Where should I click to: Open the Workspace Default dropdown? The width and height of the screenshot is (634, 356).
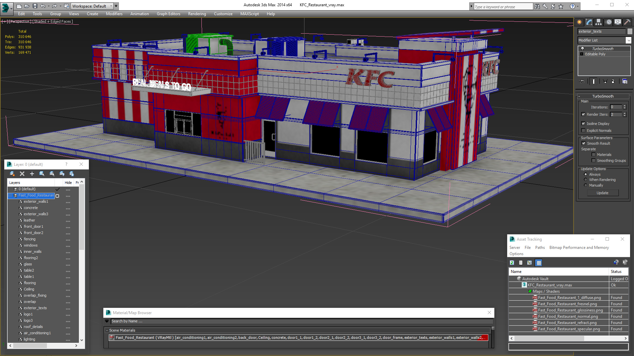tap(111, 6)
